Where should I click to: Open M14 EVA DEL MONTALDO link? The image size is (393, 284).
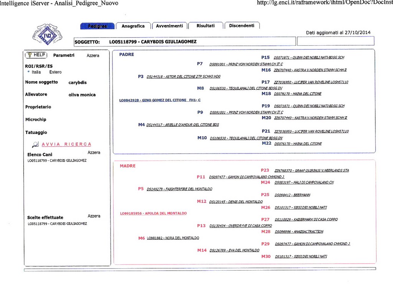pyautogui.click(x=234, y=250)
